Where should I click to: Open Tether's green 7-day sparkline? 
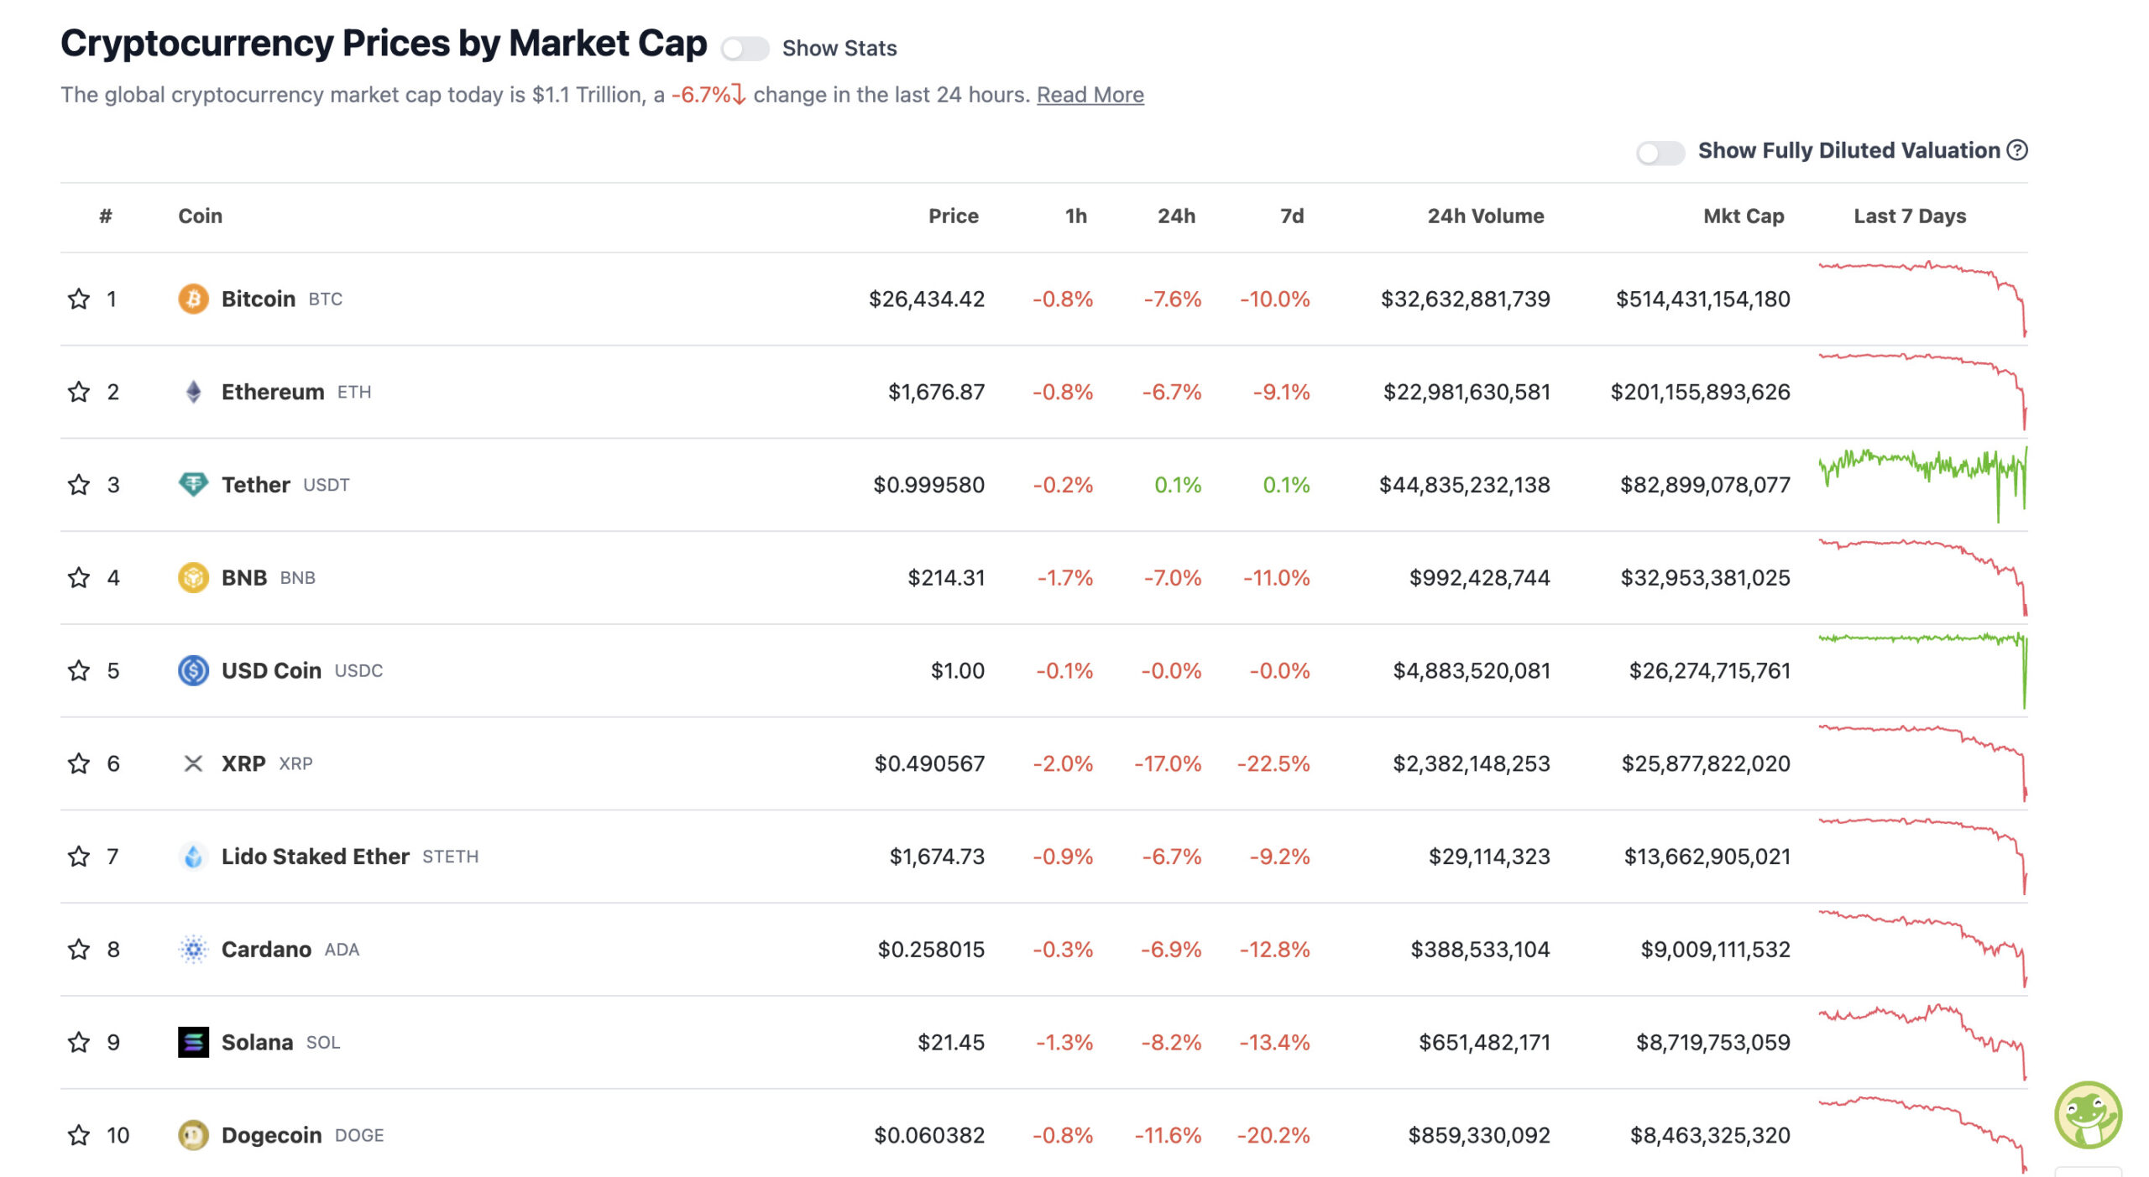[x=1922, y=485]
